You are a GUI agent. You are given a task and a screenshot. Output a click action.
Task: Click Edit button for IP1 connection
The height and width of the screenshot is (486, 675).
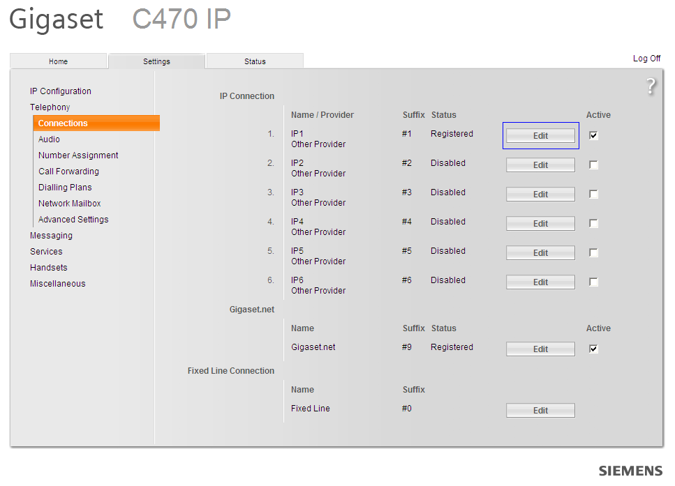coord(541,135)
